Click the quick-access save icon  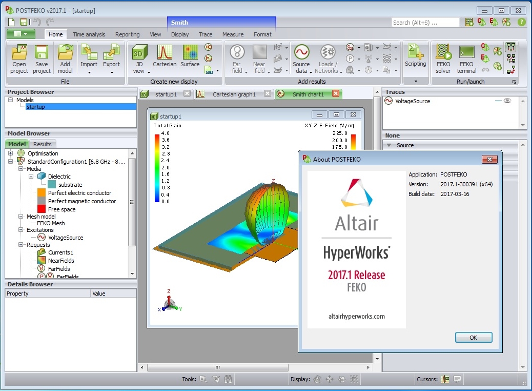pyautogui.click(x=24, y=23)
